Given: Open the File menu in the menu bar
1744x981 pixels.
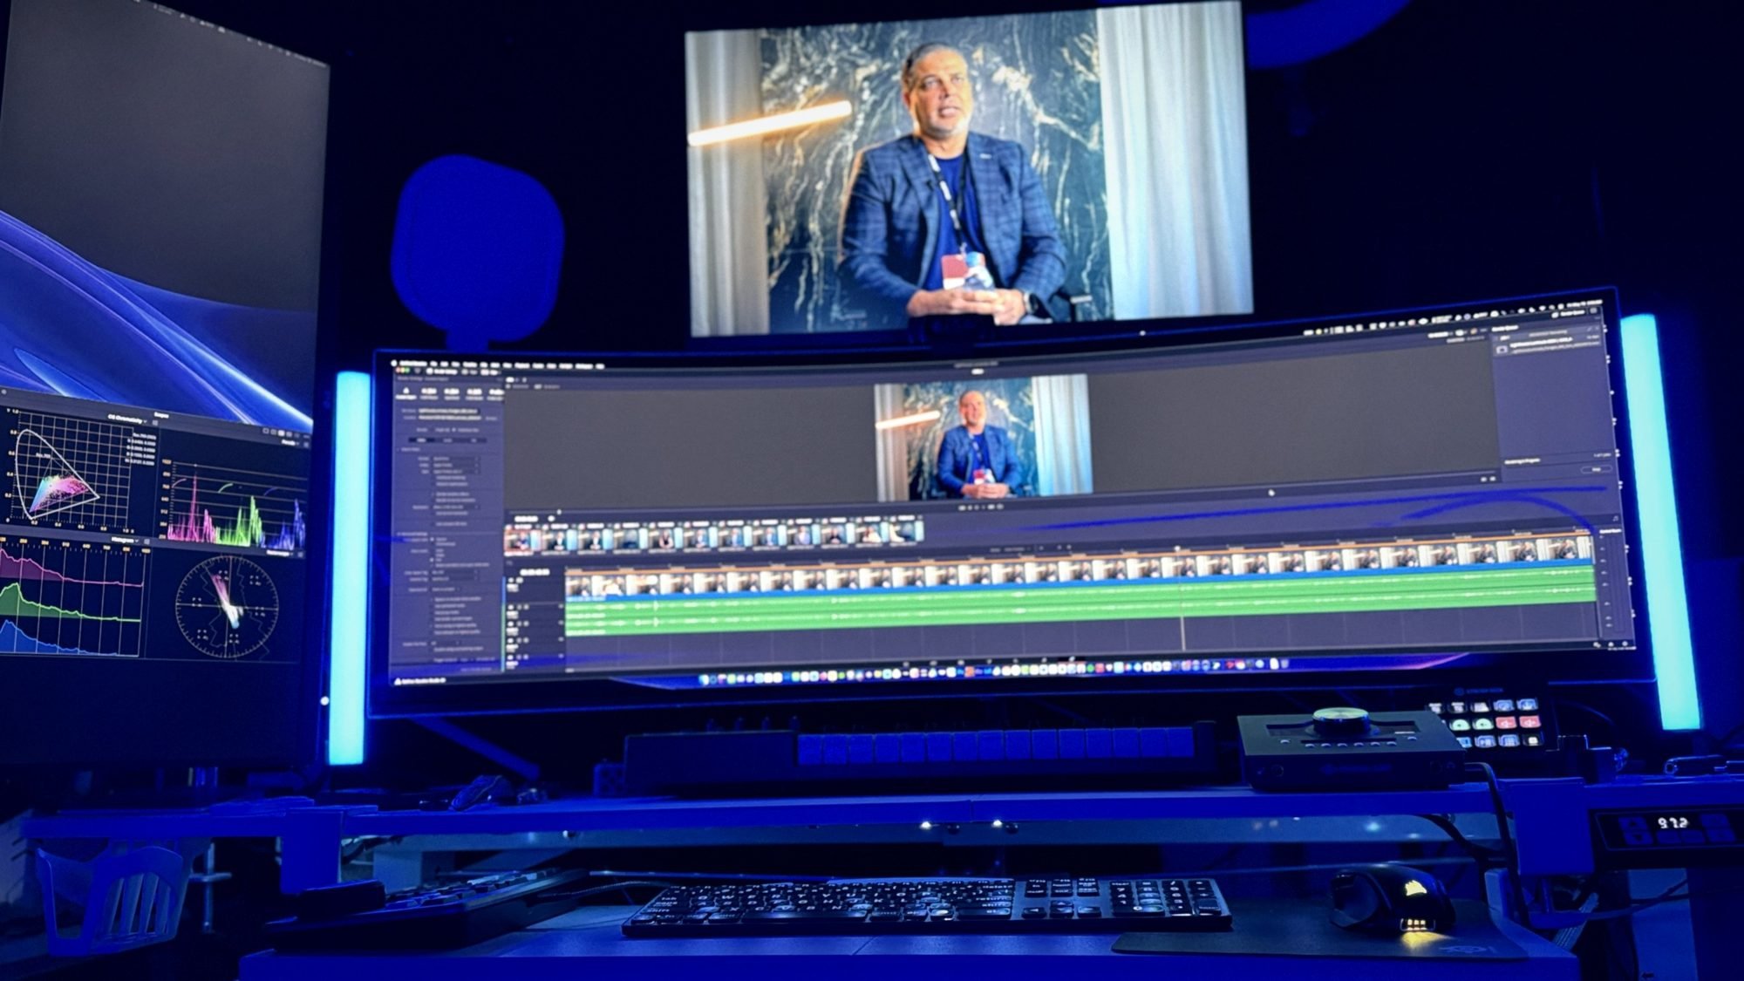Looking at the screenshot, I should point(433,364).
